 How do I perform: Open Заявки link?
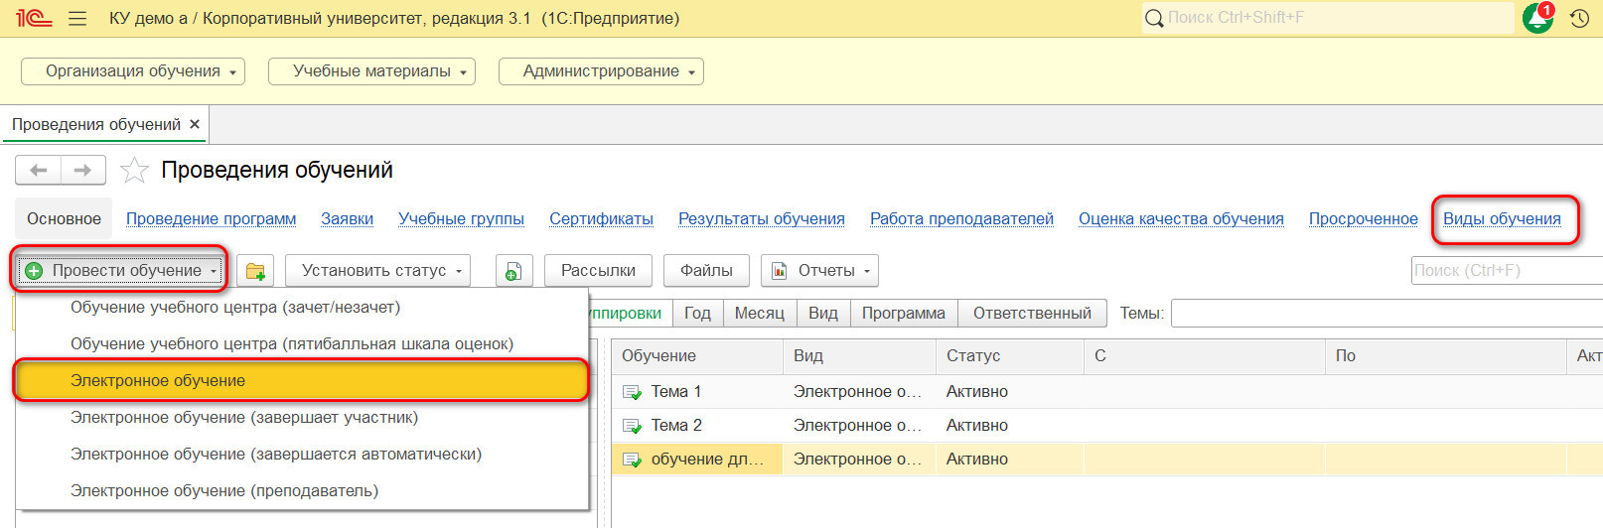click(x=347, y=219)
